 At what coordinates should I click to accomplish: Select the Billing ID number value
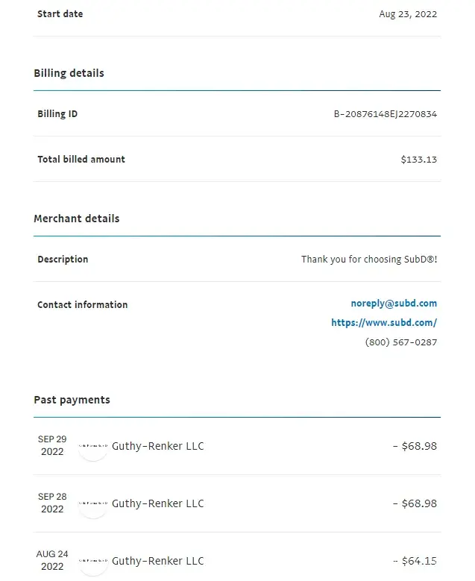point(385,114)
